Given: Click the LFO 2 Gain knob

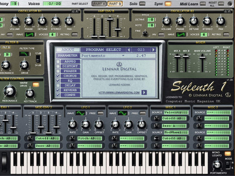Looking at the screenshot, I should (128, 124).
